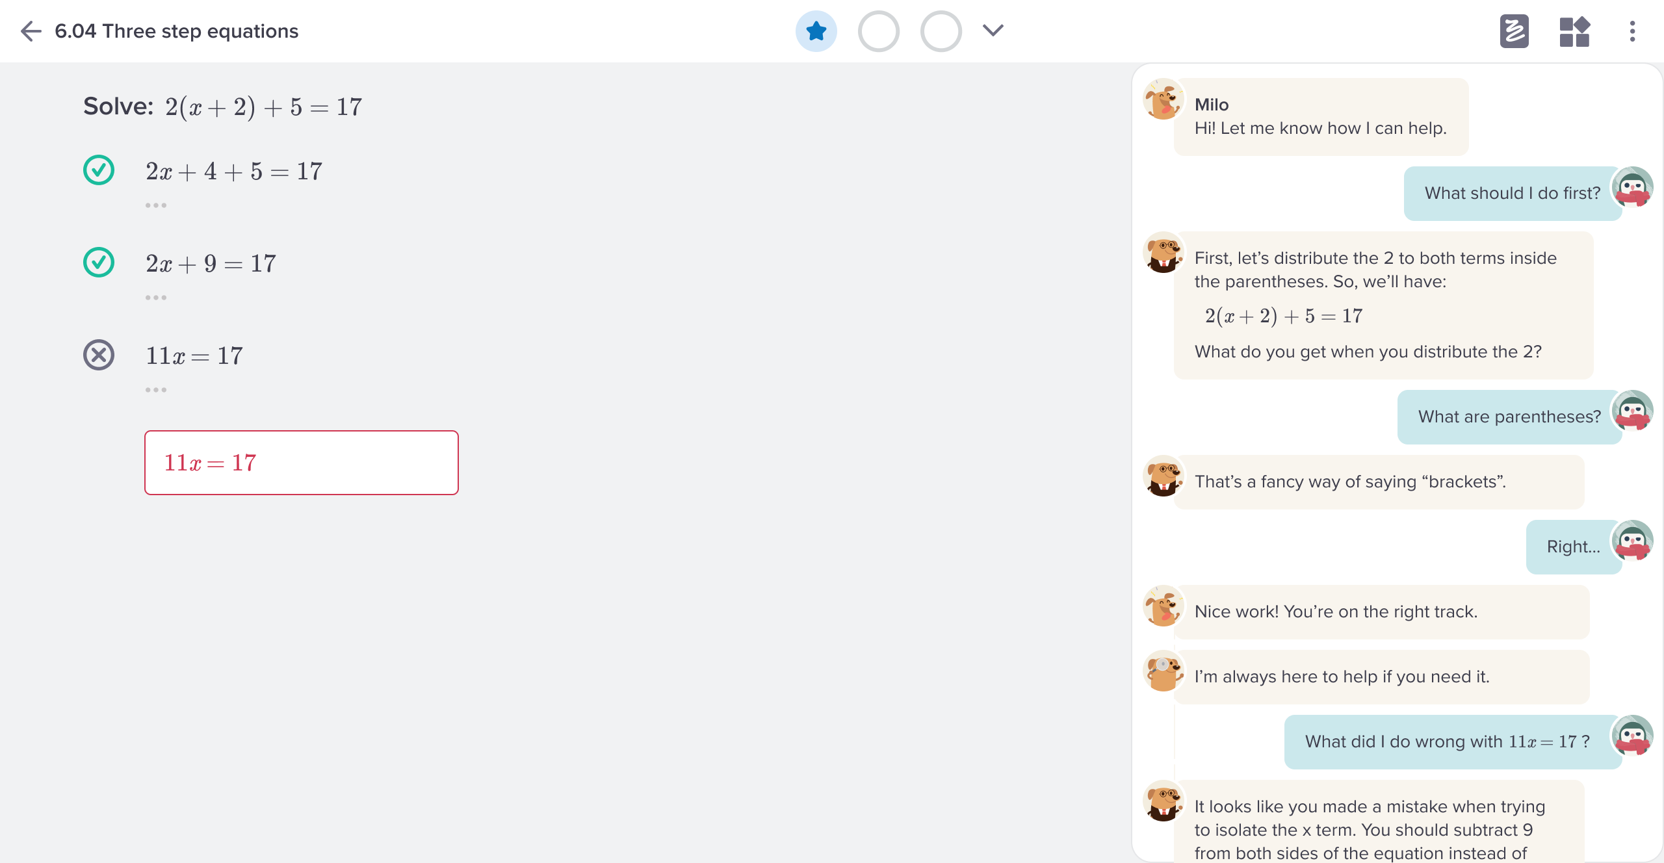Expand the ellipsis under 2x+4+5=17
1664x863 pixels.
[x=156, y=204]
